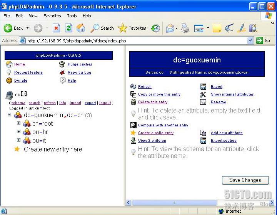Screen dimensions: 277x215
Task: Click the star icon beside Create new entry here
Action: pyautogui.click(x=17, y=149)
